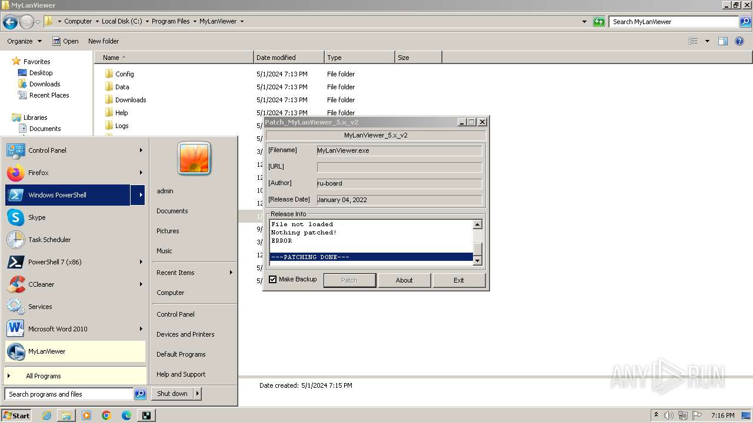Open media player taskbar icon
This screenshot has width=753, height=423.
coord(86,415)
